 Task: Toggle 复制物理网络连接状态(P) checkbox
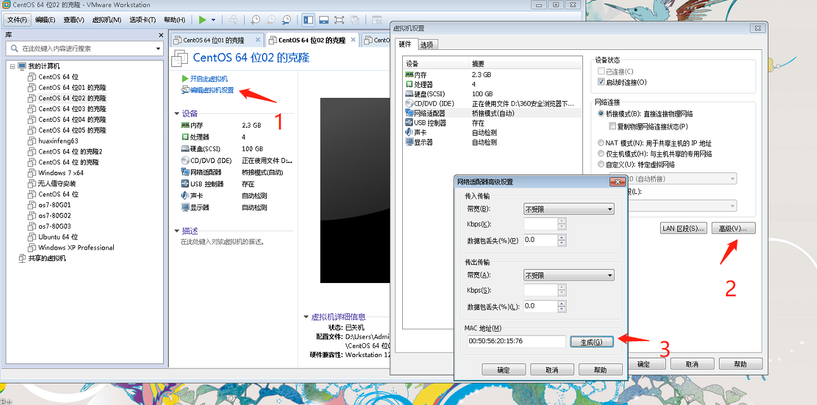612,126
